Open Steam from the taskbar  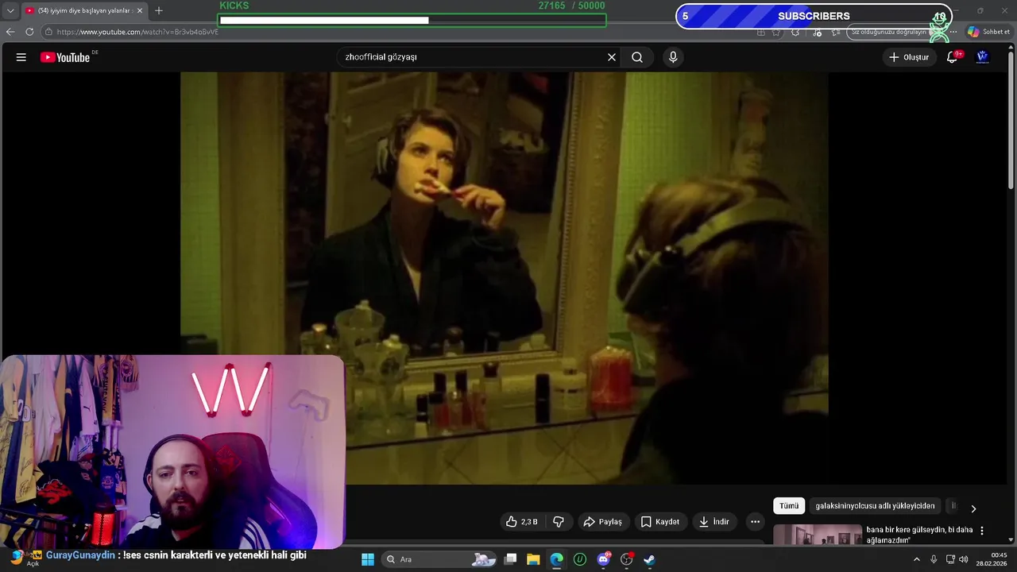click(649, 559)
